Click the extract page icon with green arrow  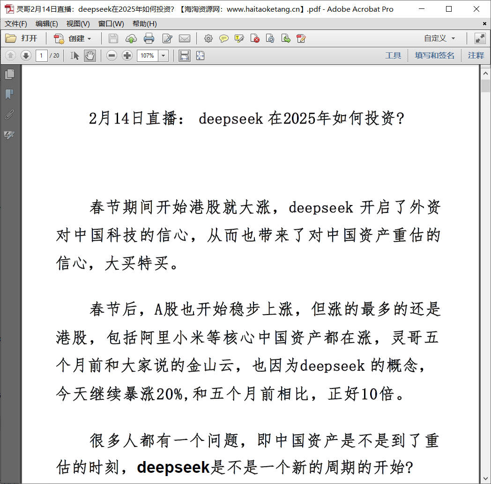286,38
